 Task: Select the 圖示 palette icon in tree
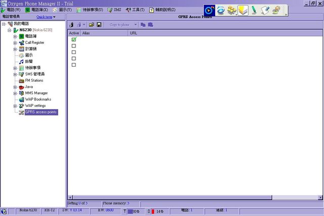tap(21, 56)
